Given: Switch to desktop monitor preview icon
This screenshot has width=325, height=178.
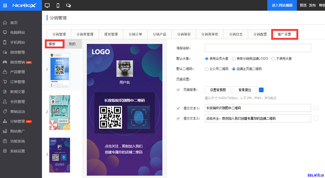Looking at the screenshot, I should pyautogui.click(x=47, y=5).
